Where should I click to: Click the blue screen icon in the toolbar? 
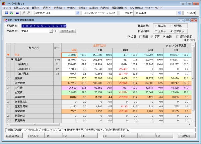[x=6, y=13]
